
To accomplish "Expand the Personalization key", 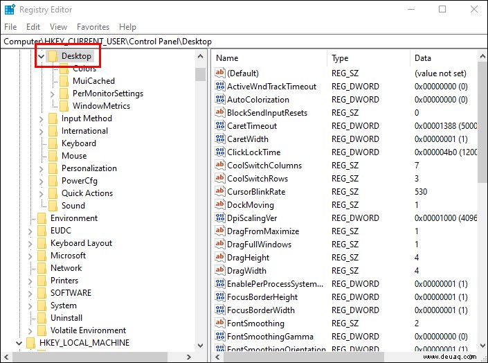I will [41, 168].
